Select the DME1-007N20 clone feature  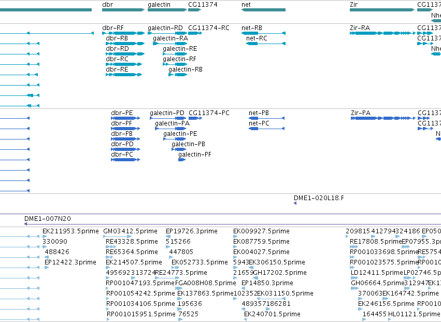233,224
